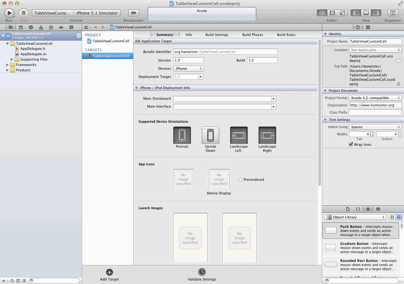
Task: Enable the Prerendered checkbox
Action: pos(240,180)
